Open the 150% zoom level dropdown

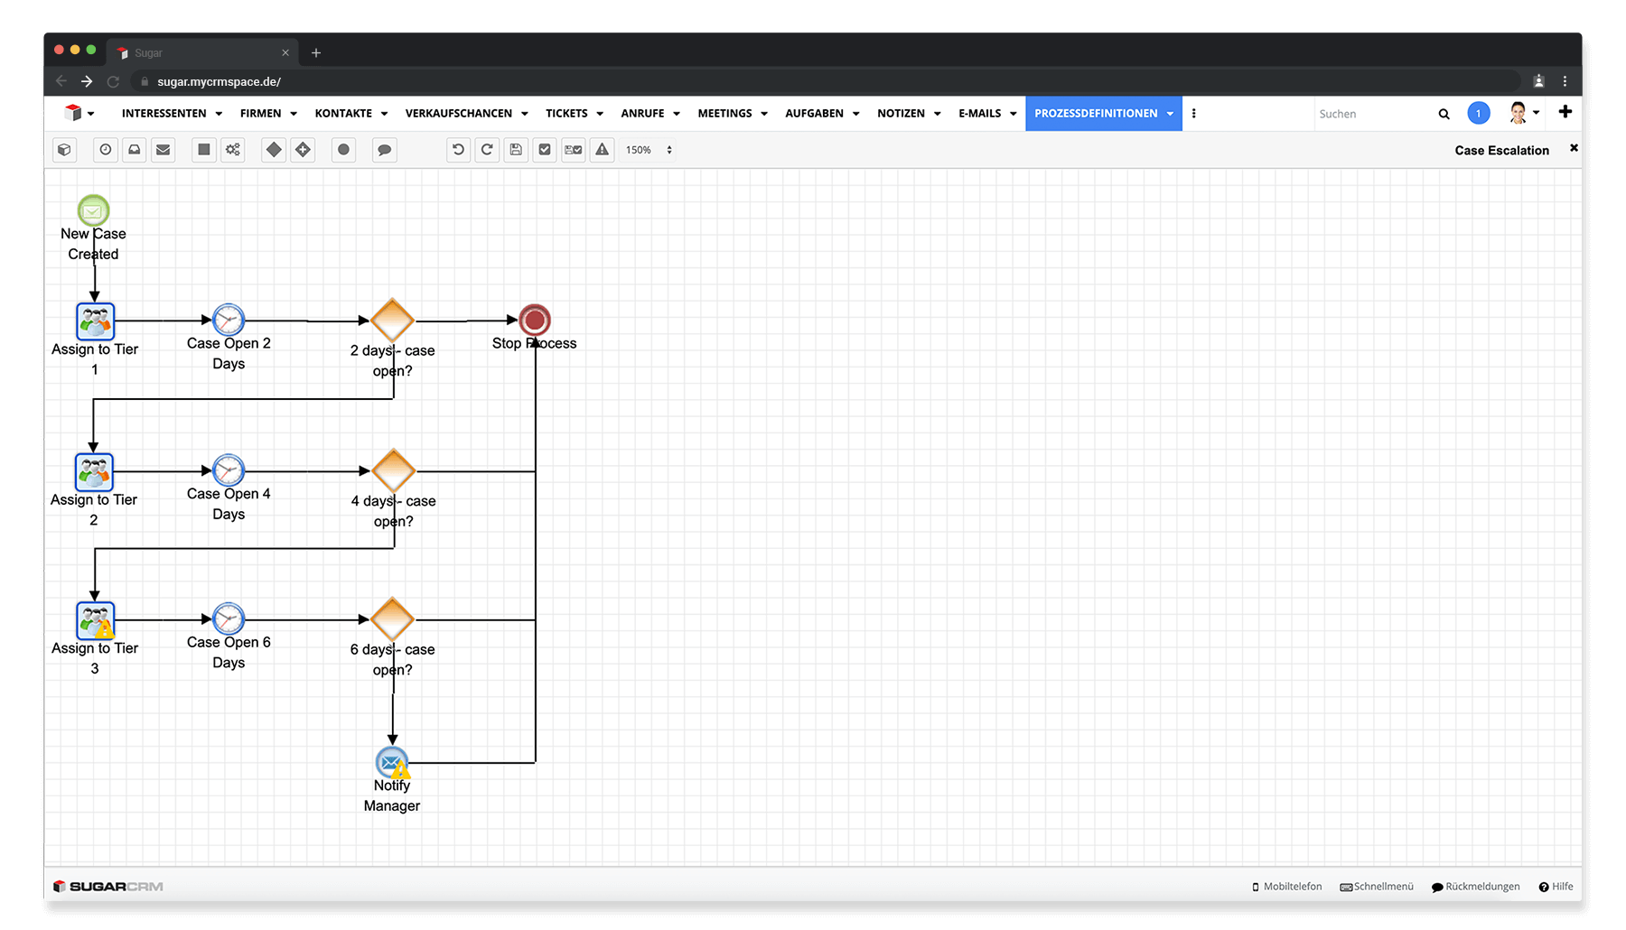[x=649, y=150]
